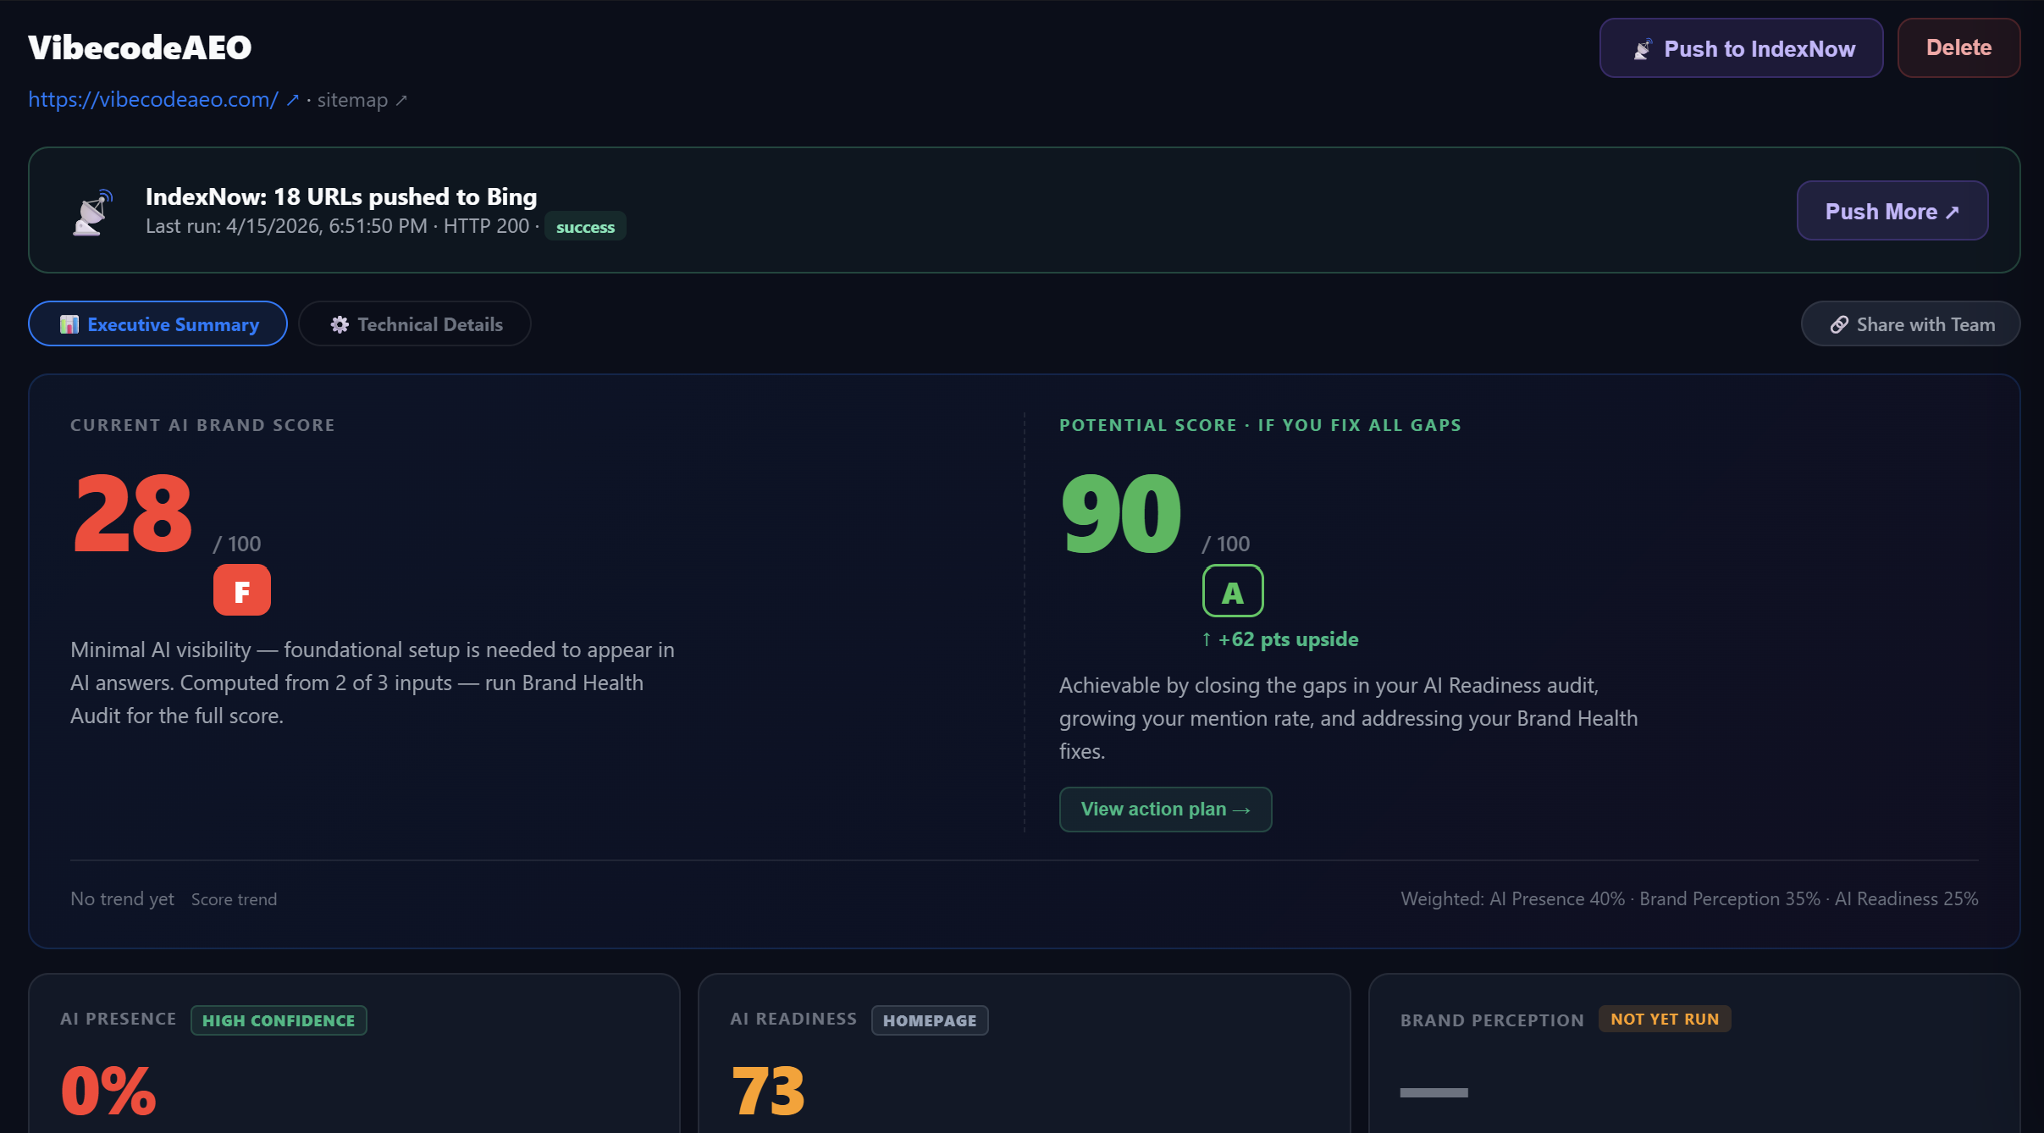Click the arrow icon next to sitemap
Viewport: 2044px width, 1133px height.
(x=401, y=101)
